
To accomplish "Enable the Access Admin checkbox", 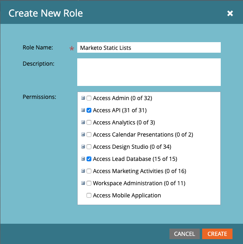I will tap(89, 98).
